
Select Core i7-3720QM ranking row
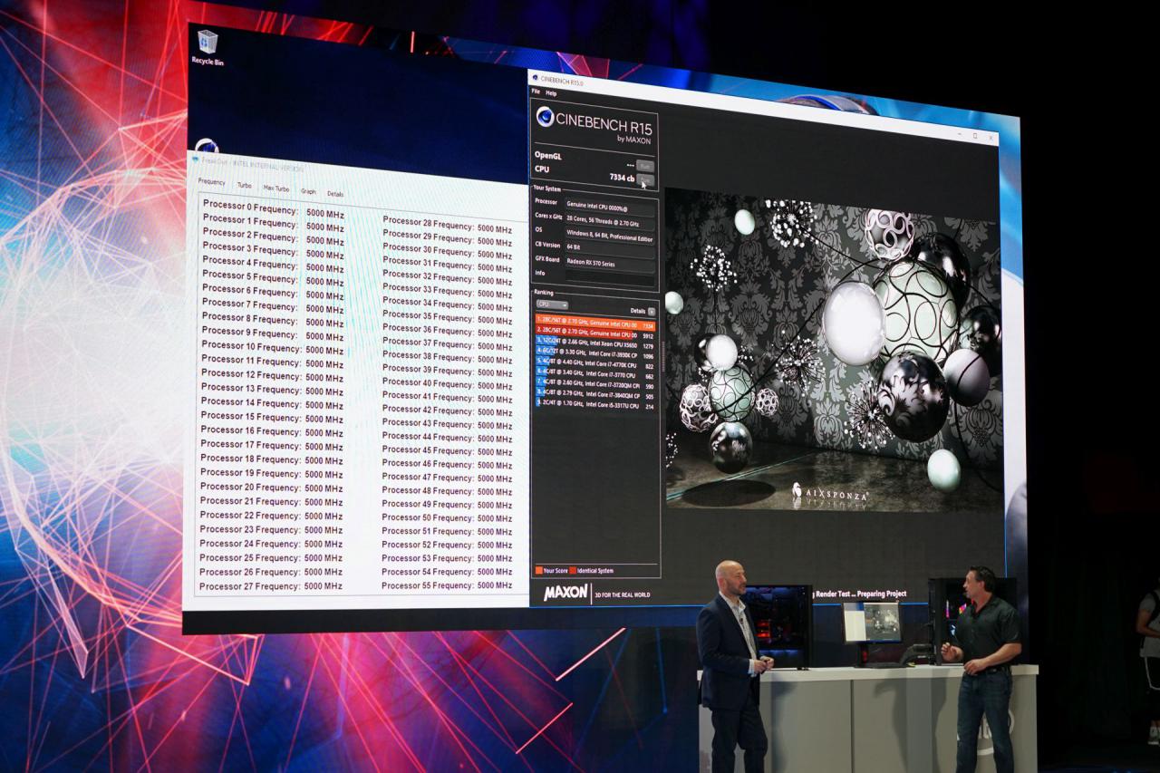tap(594, 385)
